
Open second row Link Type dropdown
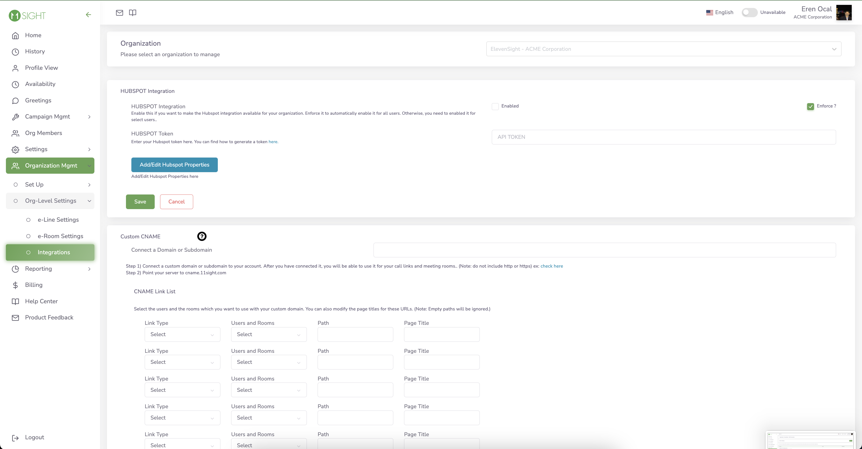(x=182, y=362)
